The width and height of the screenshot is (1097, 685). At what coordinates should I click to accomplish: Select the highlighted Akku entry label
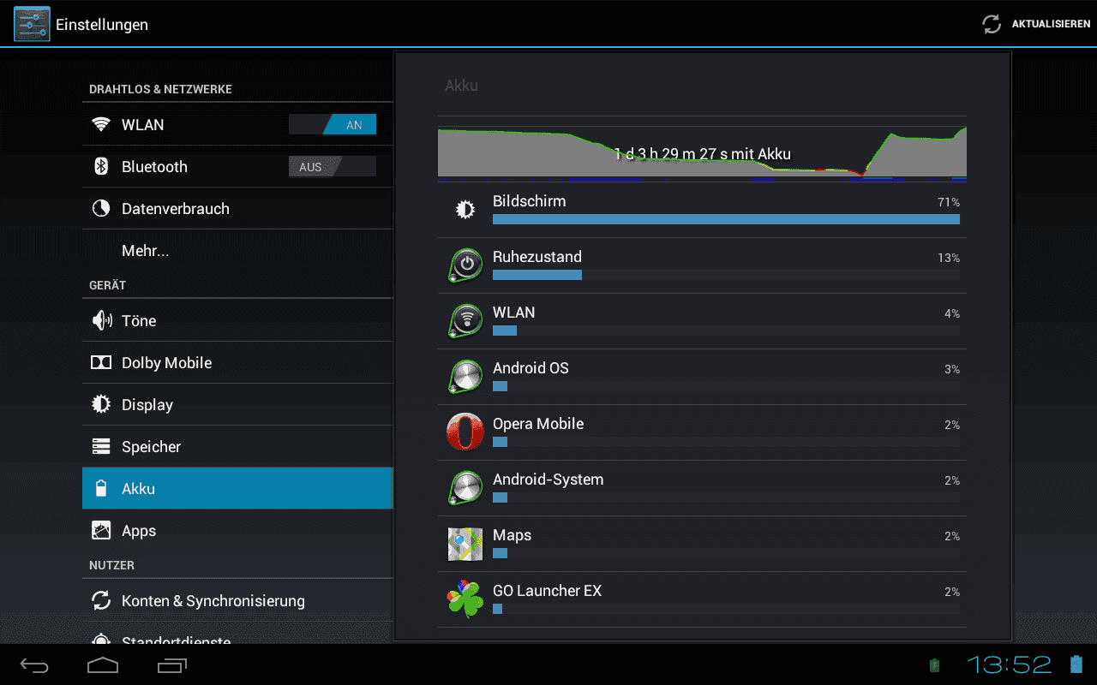pos(138,489)
